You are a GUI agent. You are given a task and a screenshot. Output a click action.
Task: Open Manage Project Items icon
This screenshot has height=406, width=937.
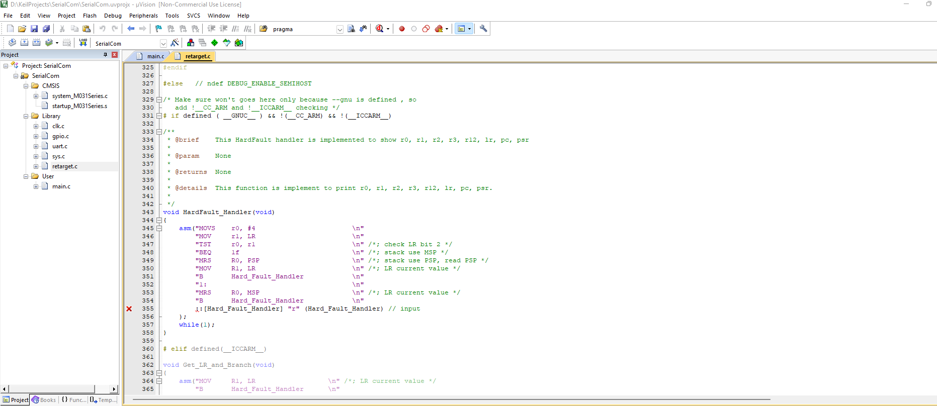[x=190, y=43]
